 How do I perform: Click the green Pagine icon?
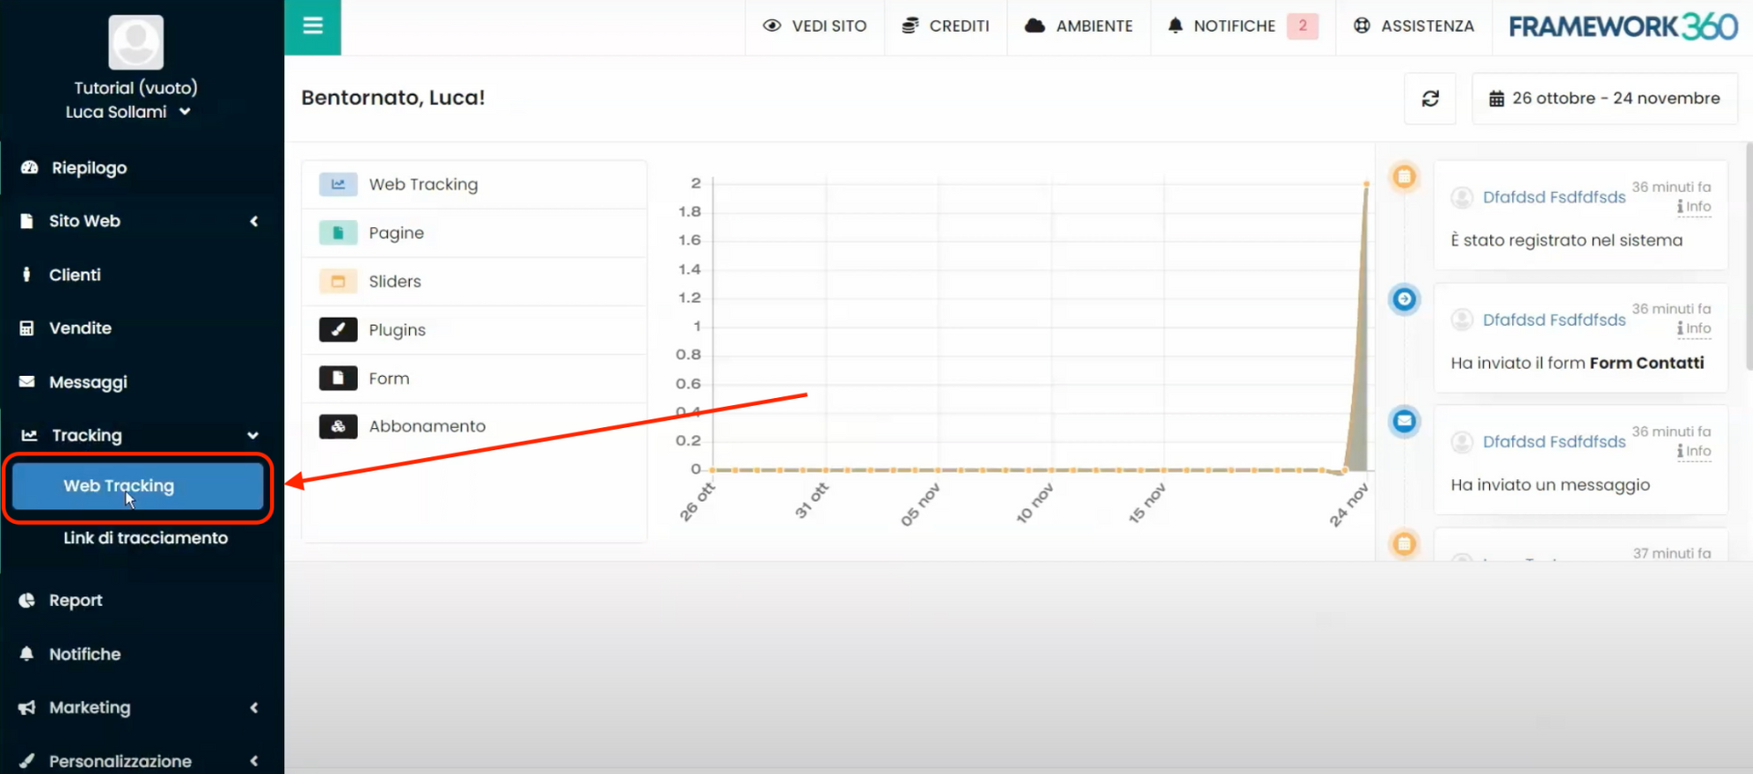pos(338,233)
